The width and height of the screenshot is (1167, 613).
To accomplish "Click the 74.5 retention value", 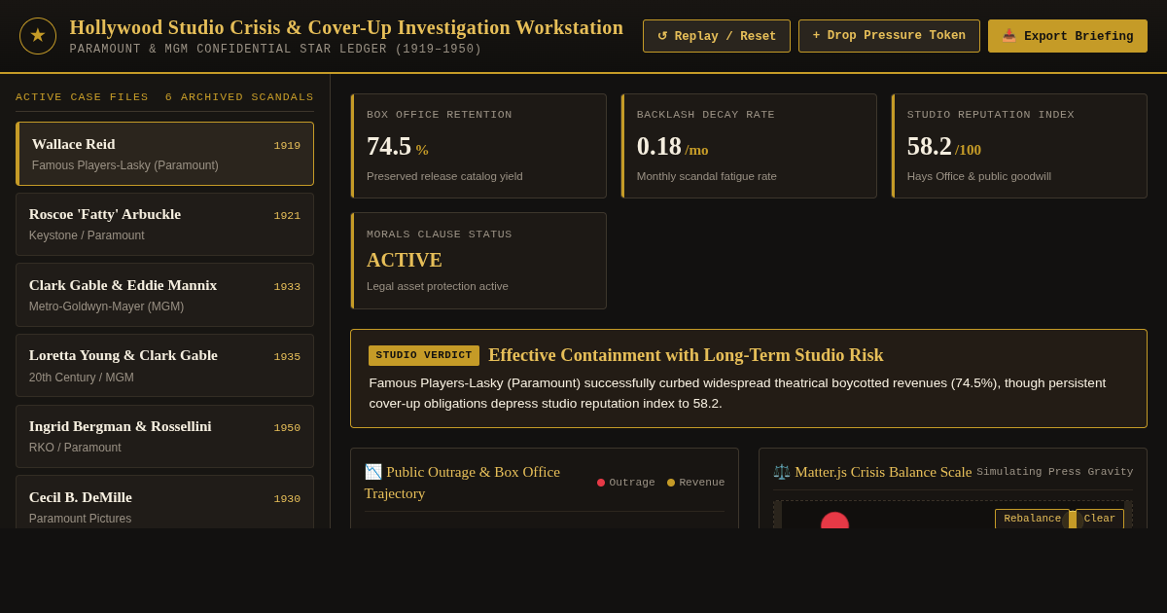I will [389, 146].
